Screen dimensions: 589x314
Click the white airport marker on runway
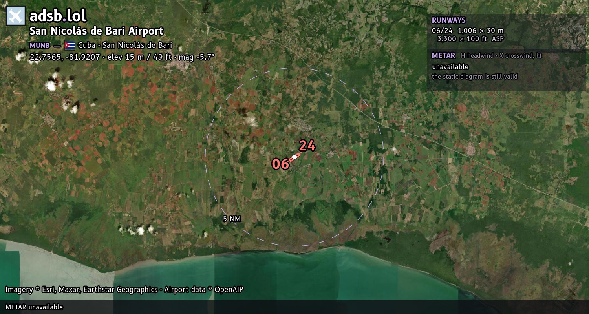pyautogui.click(x=294, y=157)
